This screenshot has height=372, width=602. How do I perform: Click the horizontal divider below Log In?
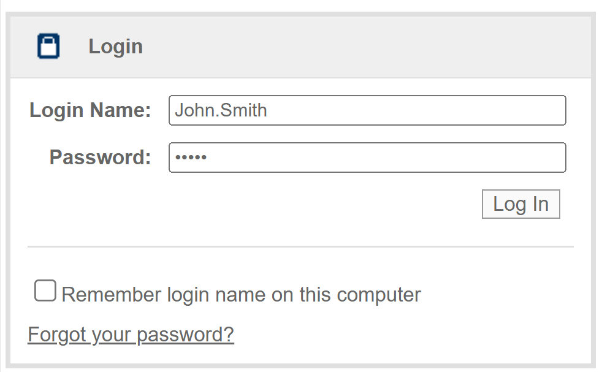(300, 247)
